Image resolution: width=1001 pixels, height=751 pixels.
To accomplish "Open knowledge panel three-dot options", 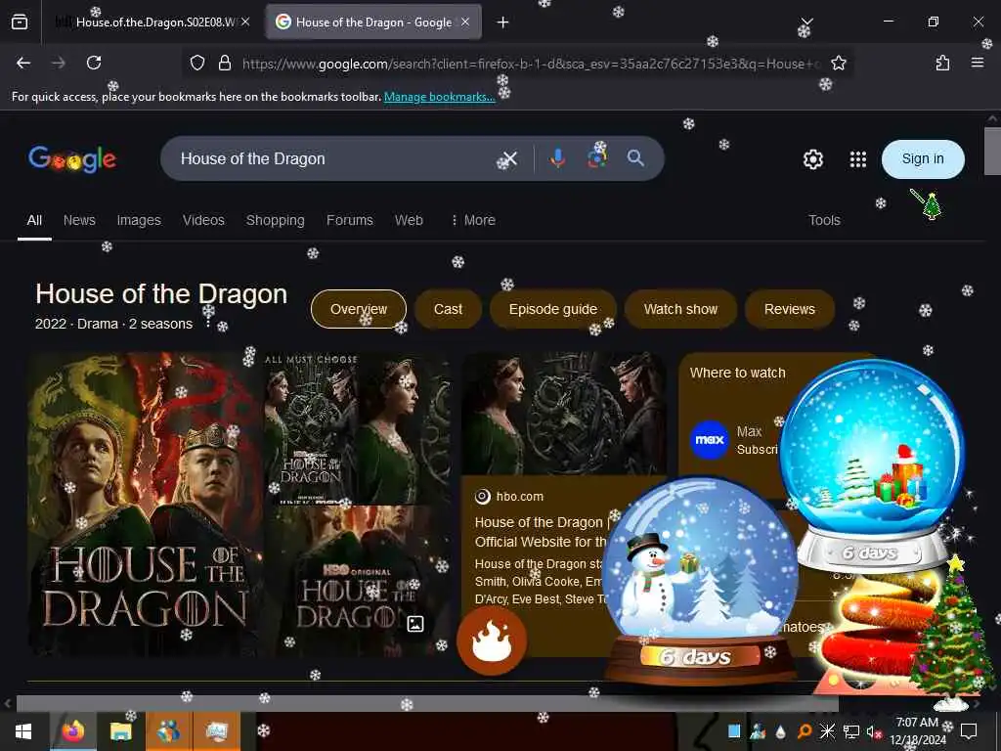I will coord(207,324).
